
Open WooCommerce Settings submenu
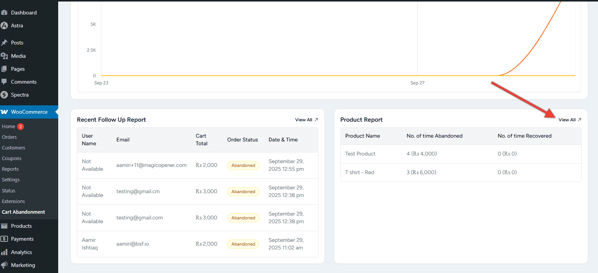tap(11, 180)
